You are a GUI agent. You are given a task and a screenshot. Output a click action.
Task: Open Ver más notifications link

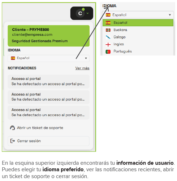tap(82, 68)
